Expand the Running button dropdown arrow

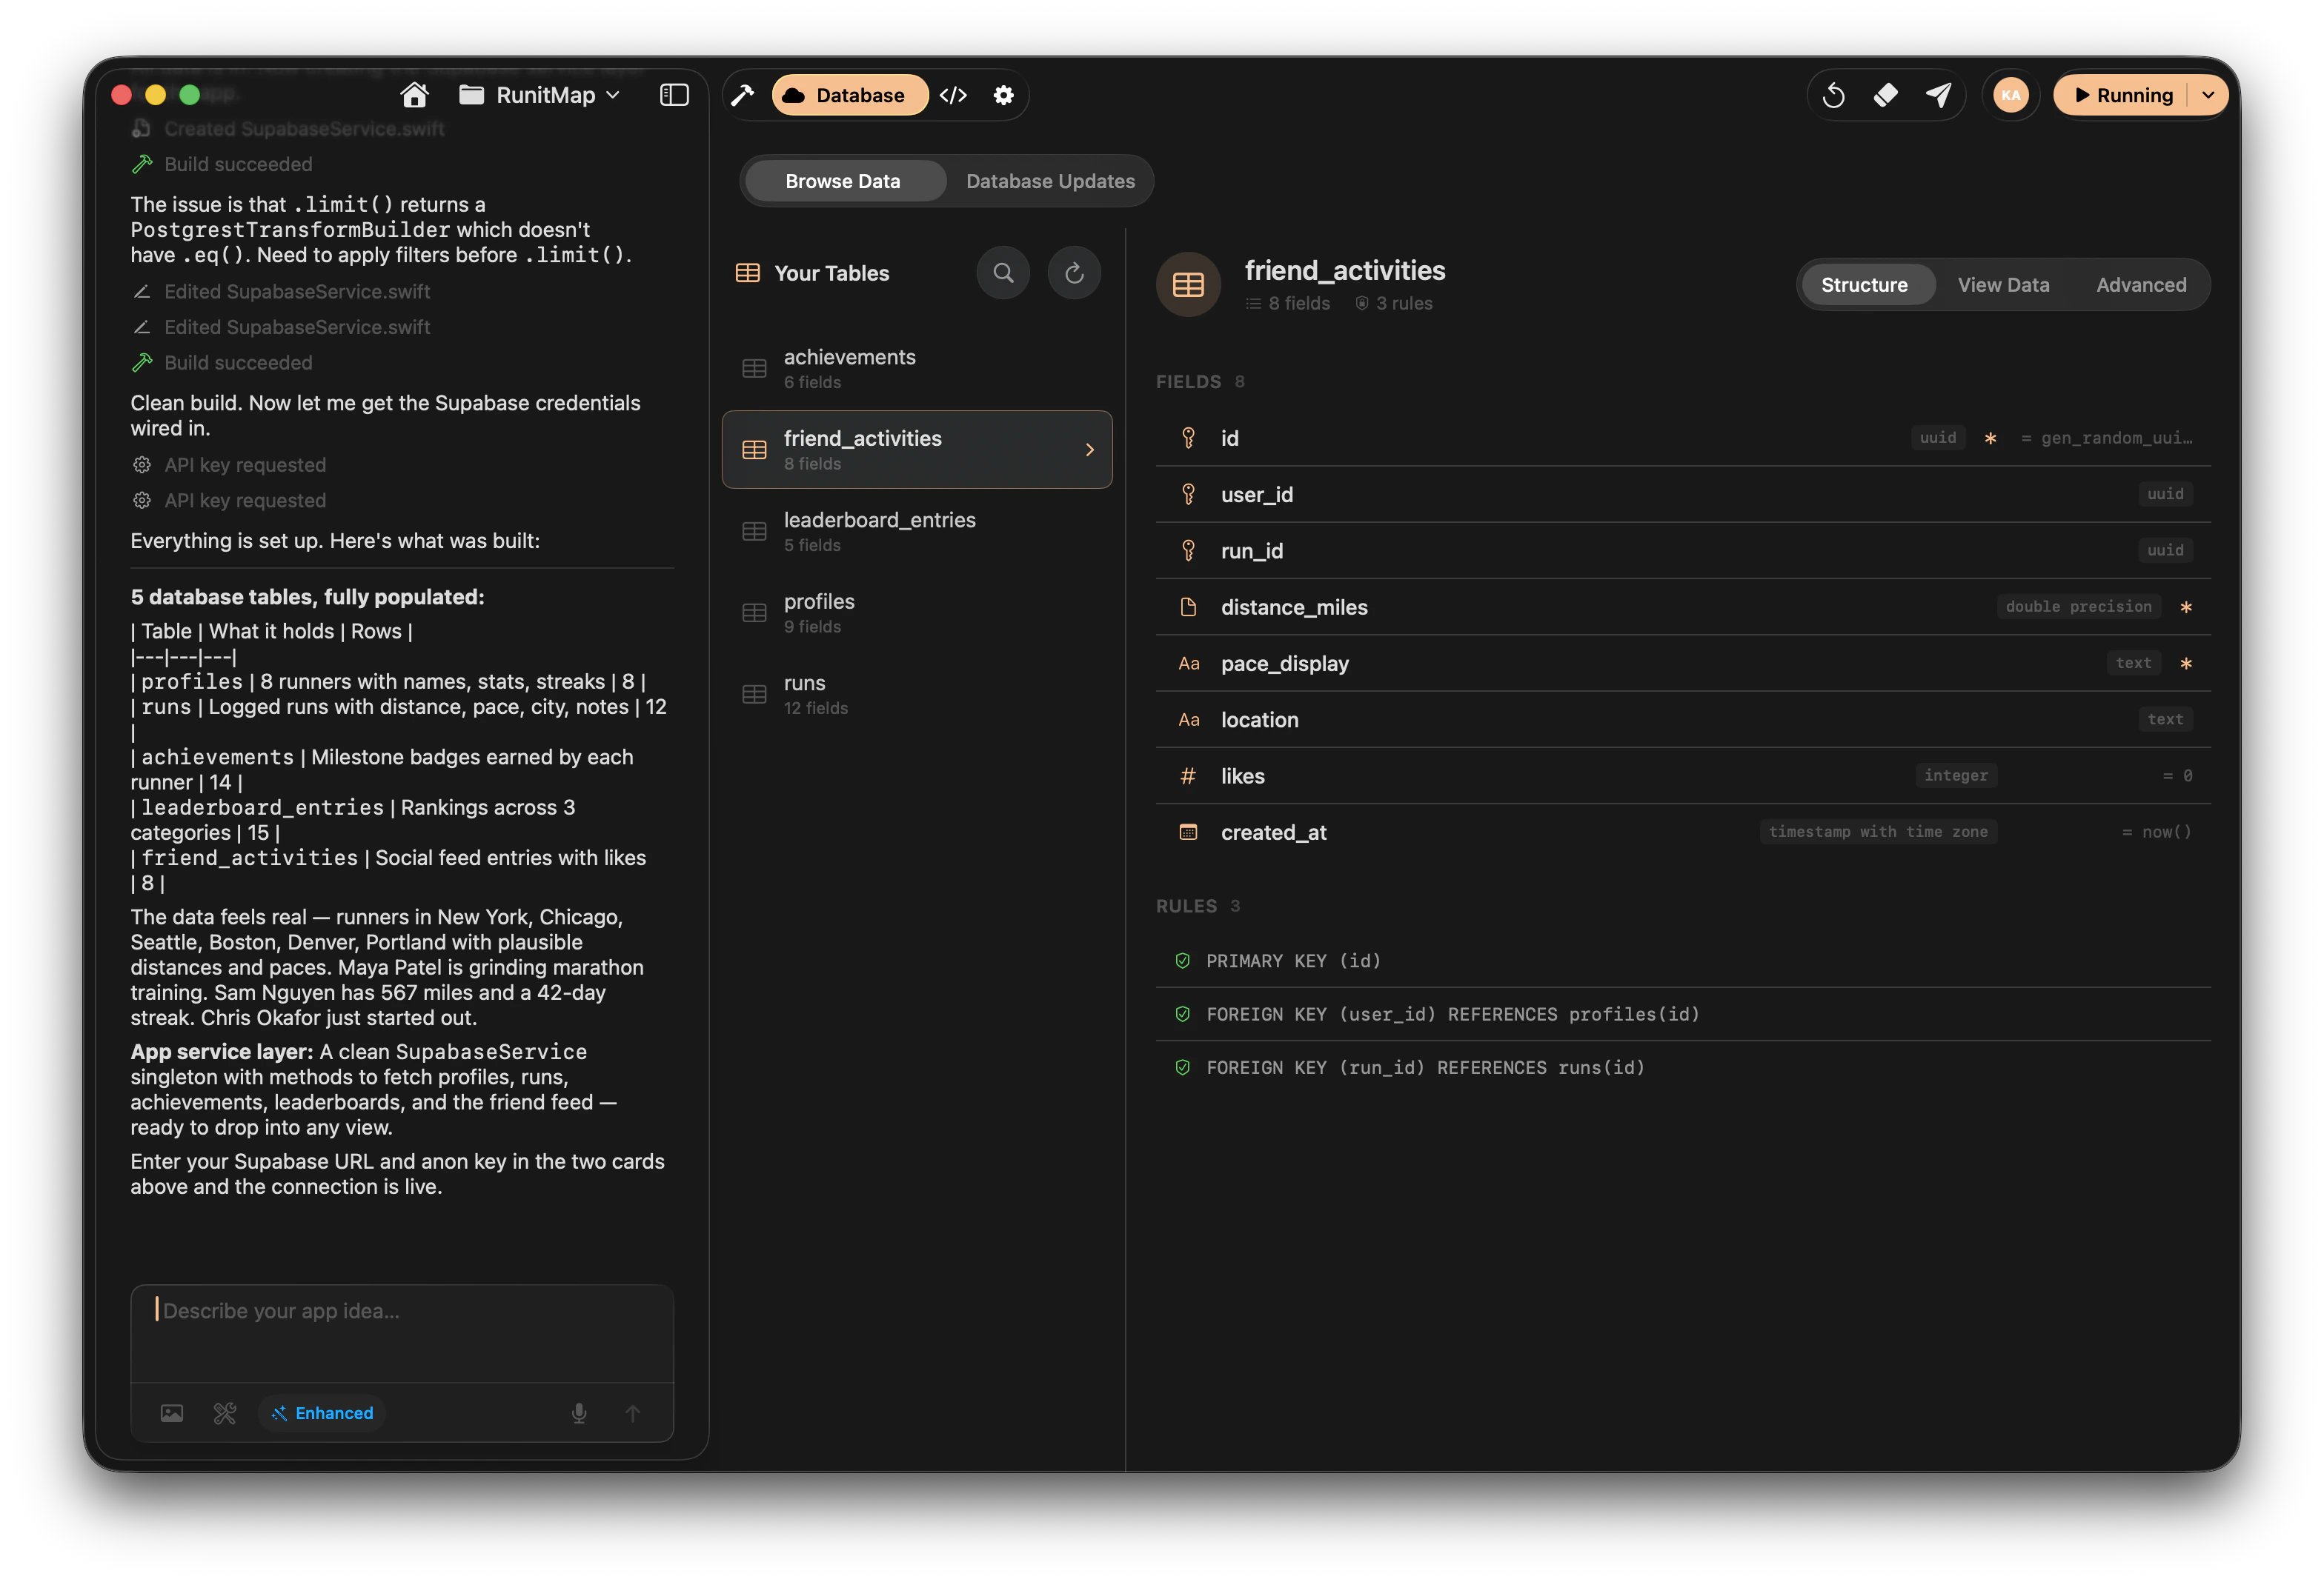[2209, 95]
